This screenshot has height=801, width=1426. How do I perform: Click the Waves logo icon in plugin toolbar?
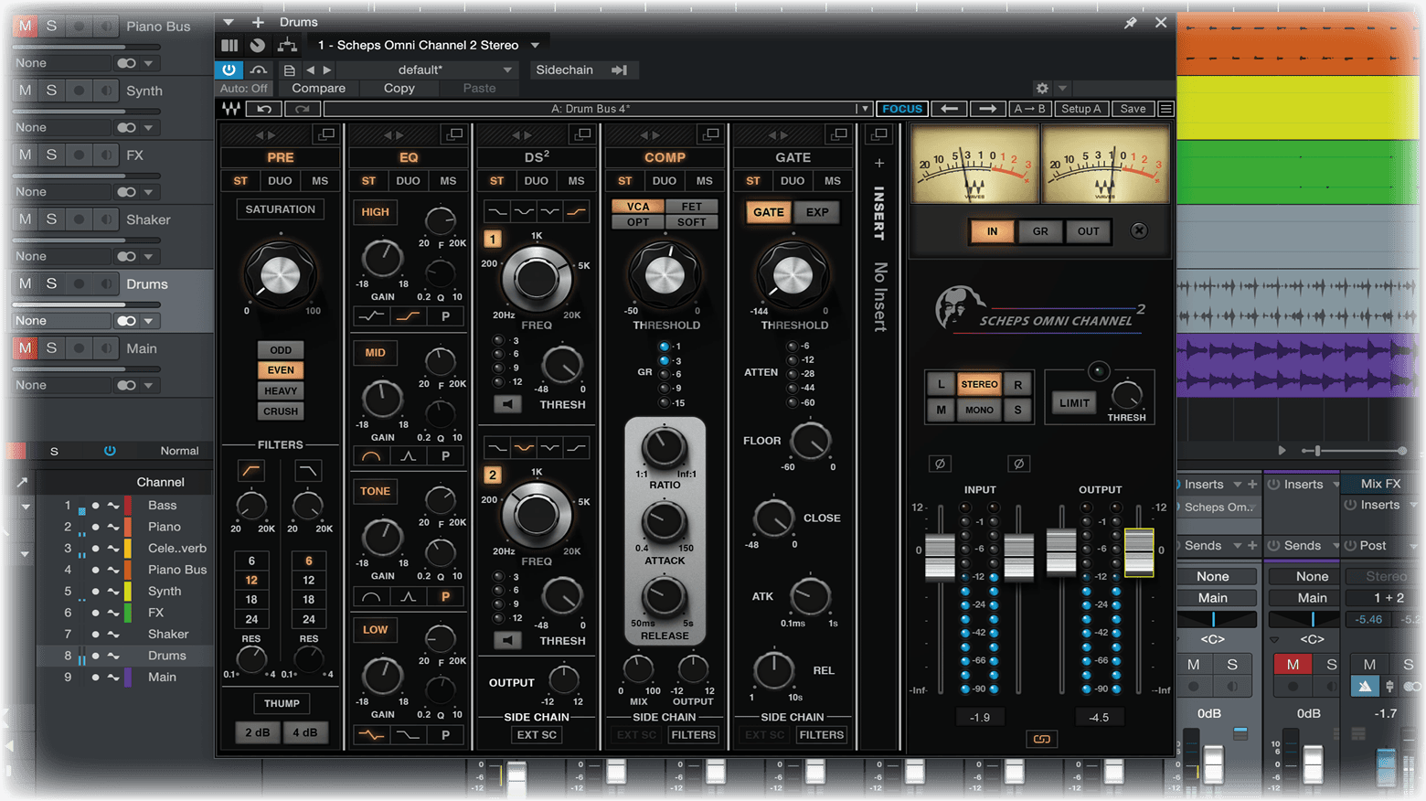tap(230, 109)
